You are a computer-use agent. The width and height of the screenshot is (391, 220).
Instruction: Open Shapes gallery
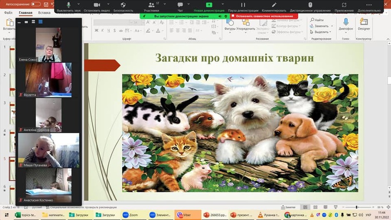pos(230,25)
